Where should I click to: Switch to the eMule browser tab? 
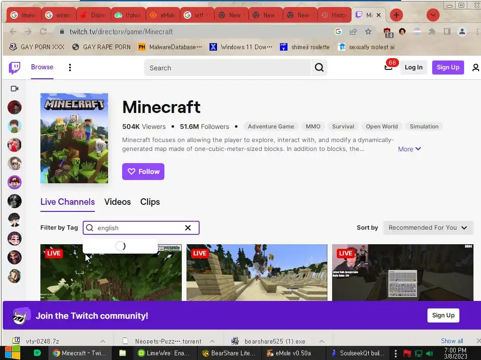163,15
